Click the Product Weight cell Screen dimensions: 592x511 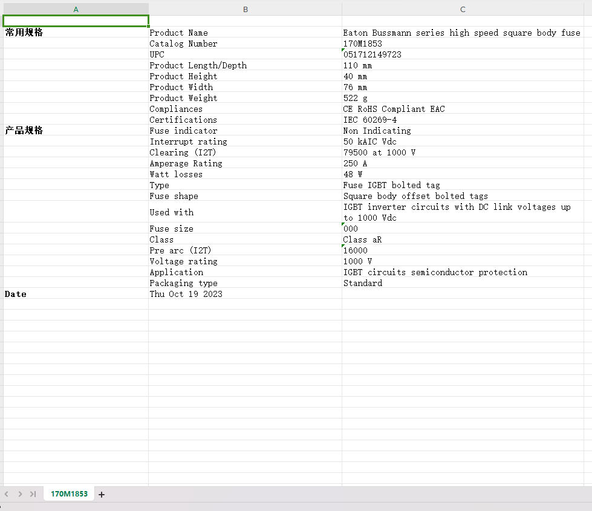click(x=246, y=98)
